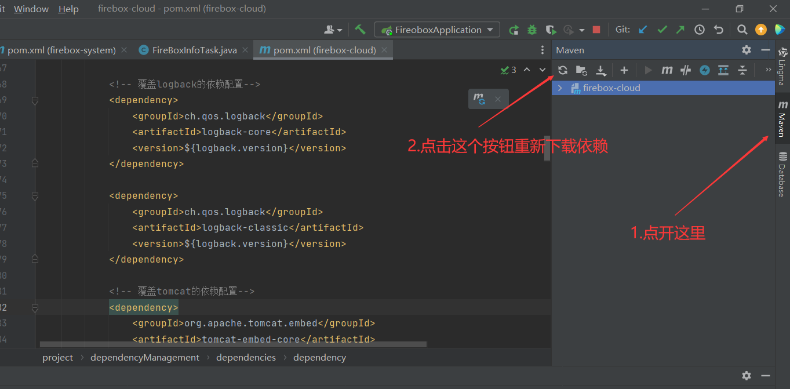Stop the running application
This screenshot has width=790, height=389.
point(596,30)
